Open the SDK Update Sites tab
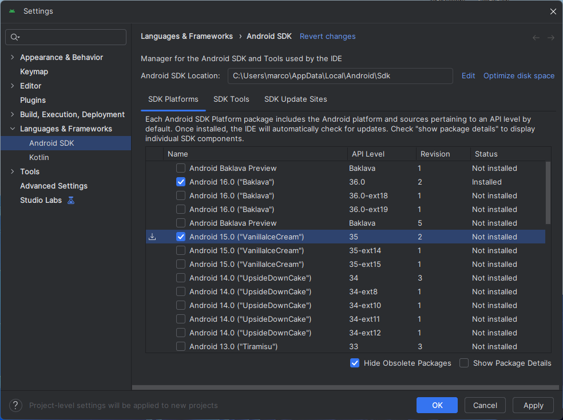 (295, 99)
